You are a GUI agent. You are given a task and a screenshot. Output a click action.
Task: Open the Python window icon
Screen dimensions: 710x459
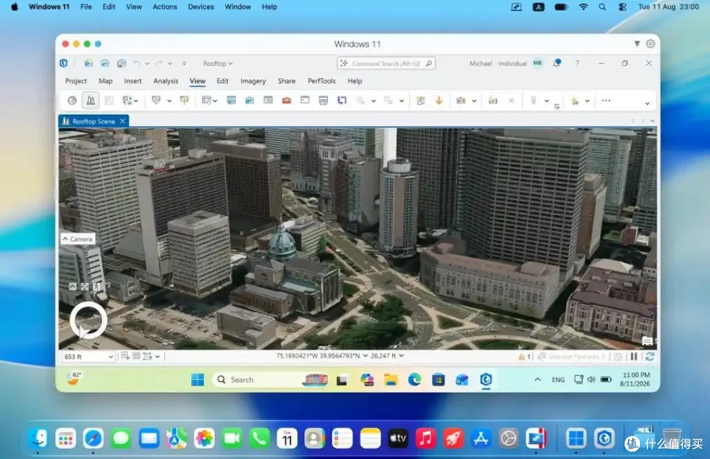click(305, 101)
